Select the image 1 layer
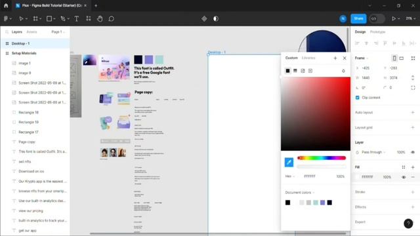This screenshot has width=420, height=236. [x=35, y=63]
